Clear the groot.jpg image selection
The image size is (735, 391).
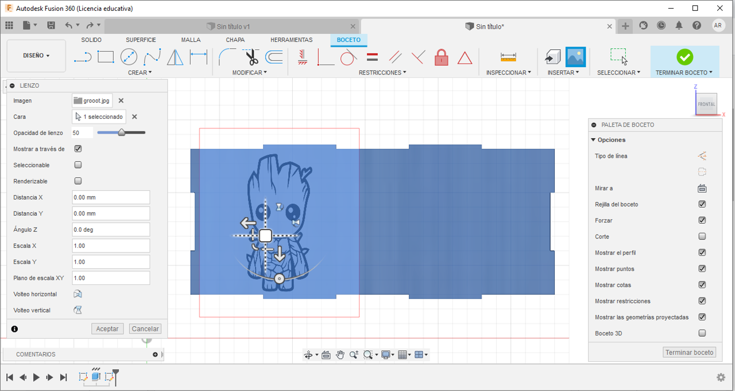[x=121, y=100]
